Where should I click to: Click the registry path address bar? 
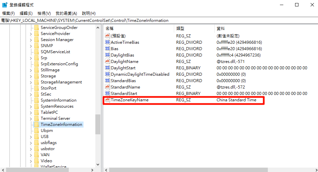[x=158, y=21]
